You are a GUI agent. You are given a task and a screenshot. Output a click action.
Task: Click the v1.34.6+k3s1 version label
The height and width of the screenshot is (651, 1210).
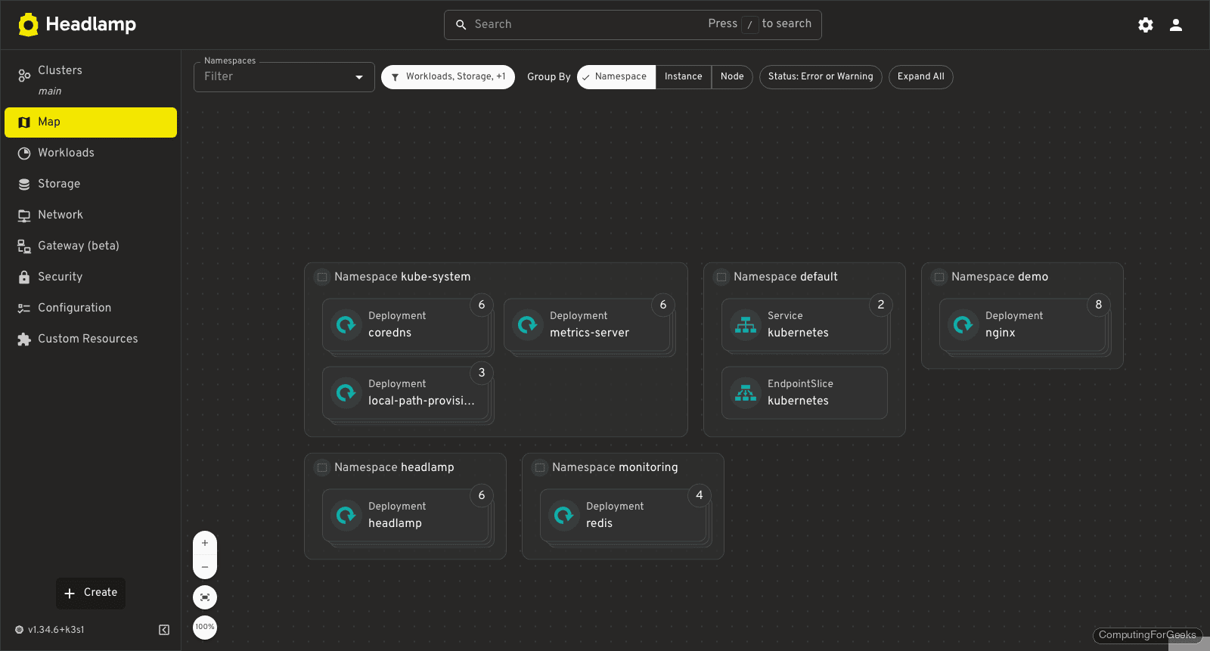click(56, 630)
